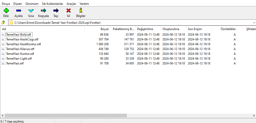This screenshot has height=123, width=256.
Task: Click the Ayıkla extract icon
Action: click(x=18, y=11)
